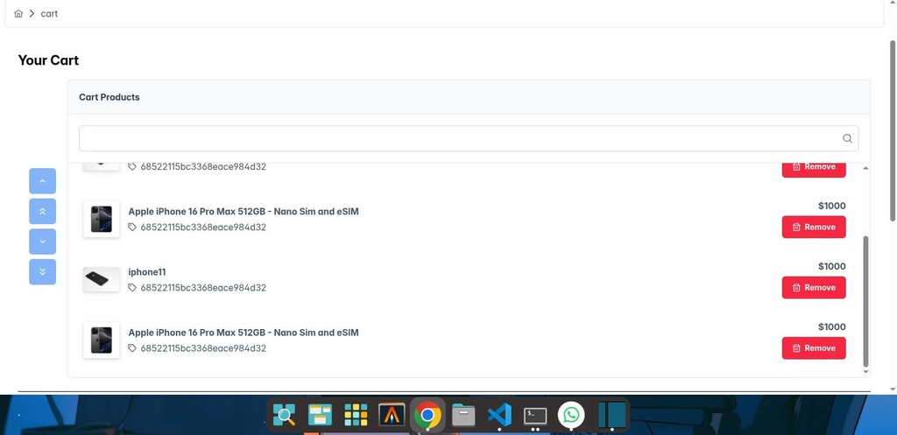Open Visual Studio Code in dock
Viewport: 897px width, 435px height.
[499, 414]
